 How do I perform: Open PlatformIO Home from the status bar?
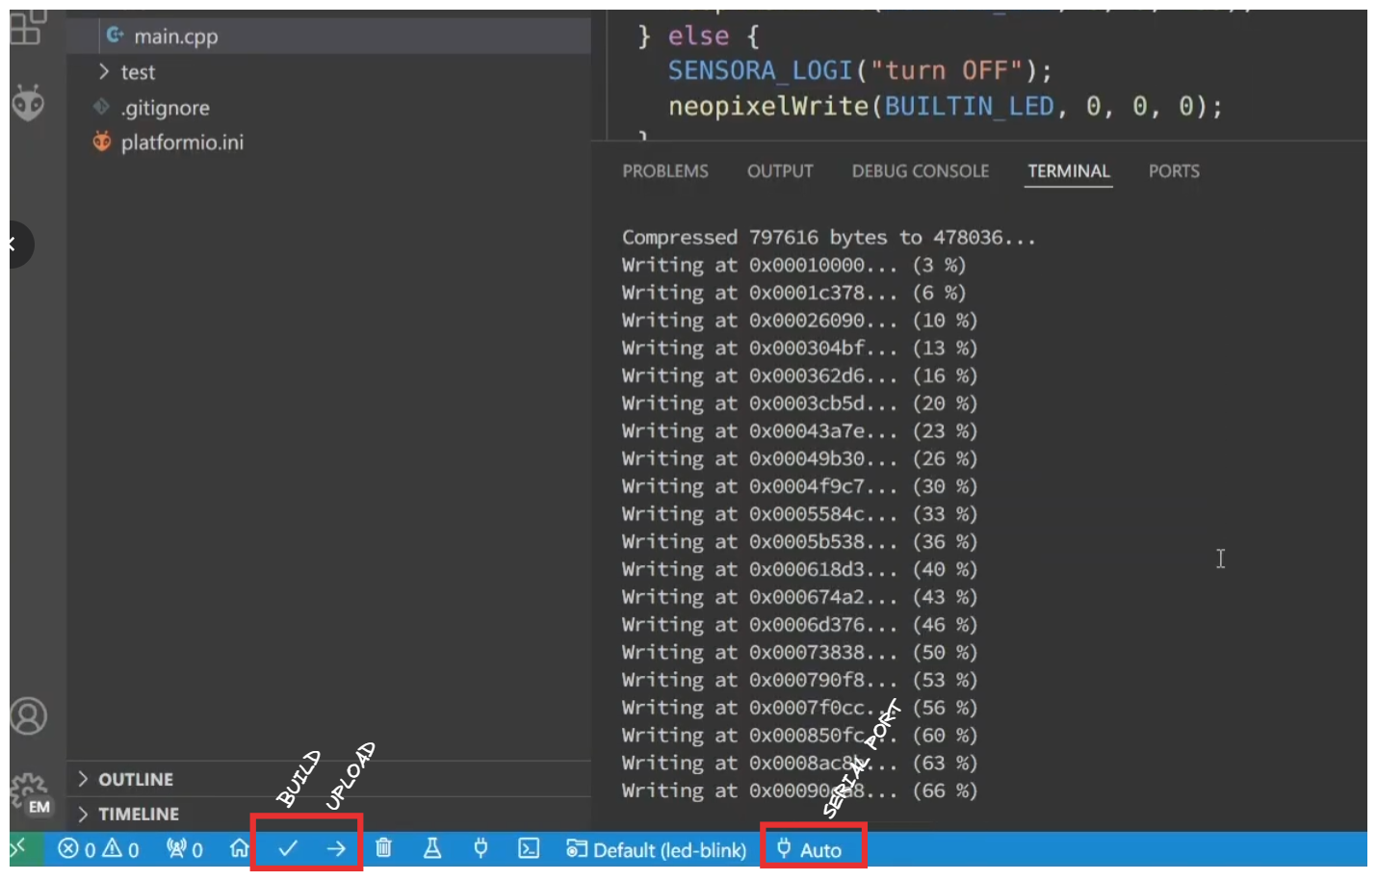[239, 849]
